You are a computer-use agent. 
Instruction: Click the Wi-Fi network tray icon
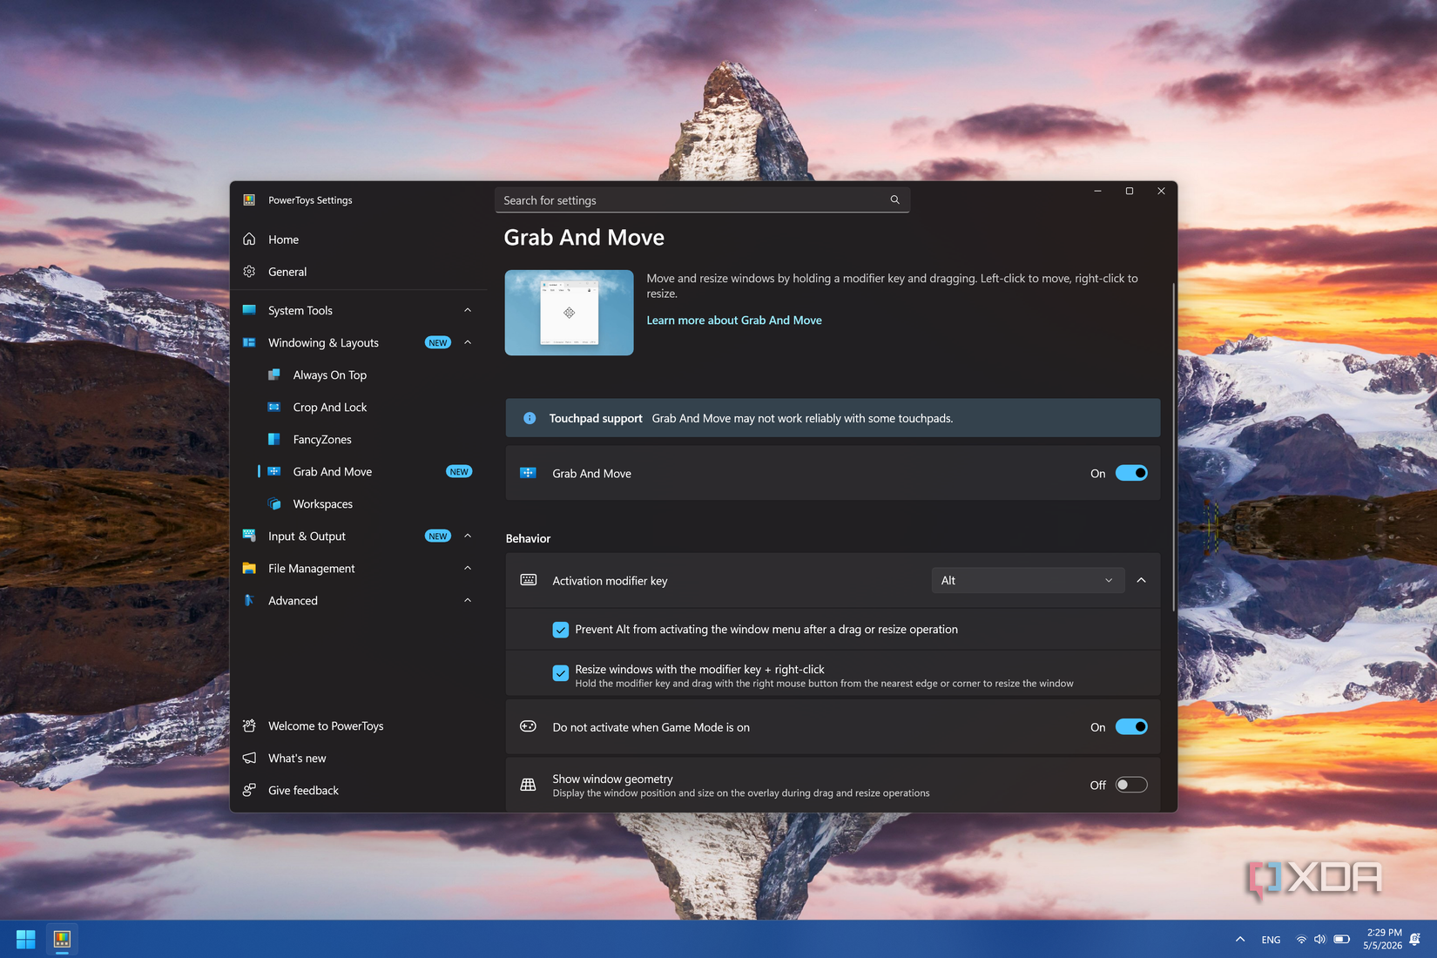1301,940
